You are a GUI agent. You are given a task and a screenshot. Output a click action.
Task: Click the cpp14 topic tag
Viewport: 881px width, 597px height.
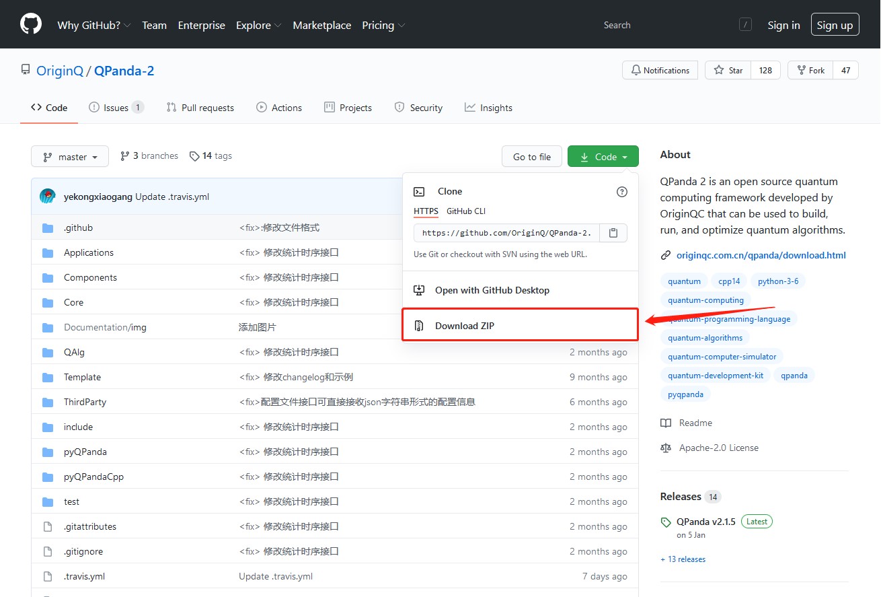[729, 281]
